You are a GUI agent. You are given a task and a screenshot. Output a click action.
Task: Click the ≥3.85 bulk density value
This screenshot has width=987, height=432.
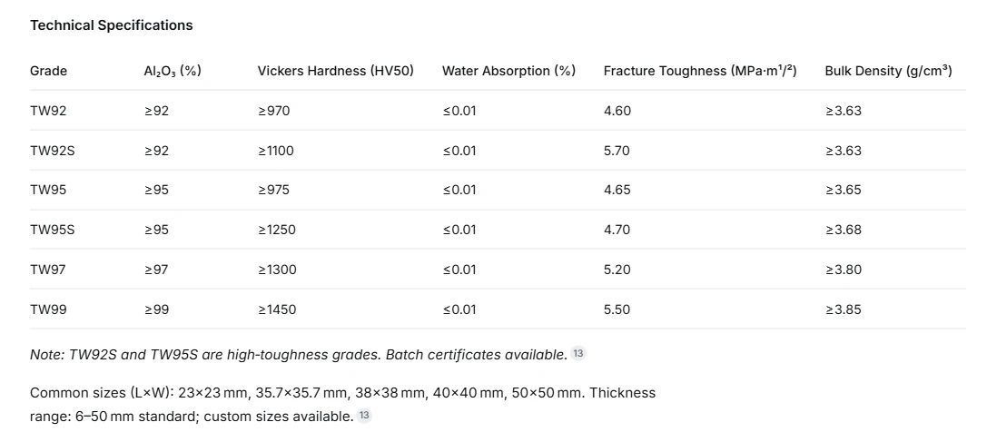point(843,309)
